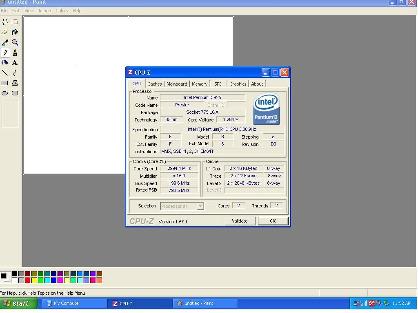Select the Fill With Color bucket tool
This screenshot has height=313, width=418.
pyautogui.click(x=15, y=32)
